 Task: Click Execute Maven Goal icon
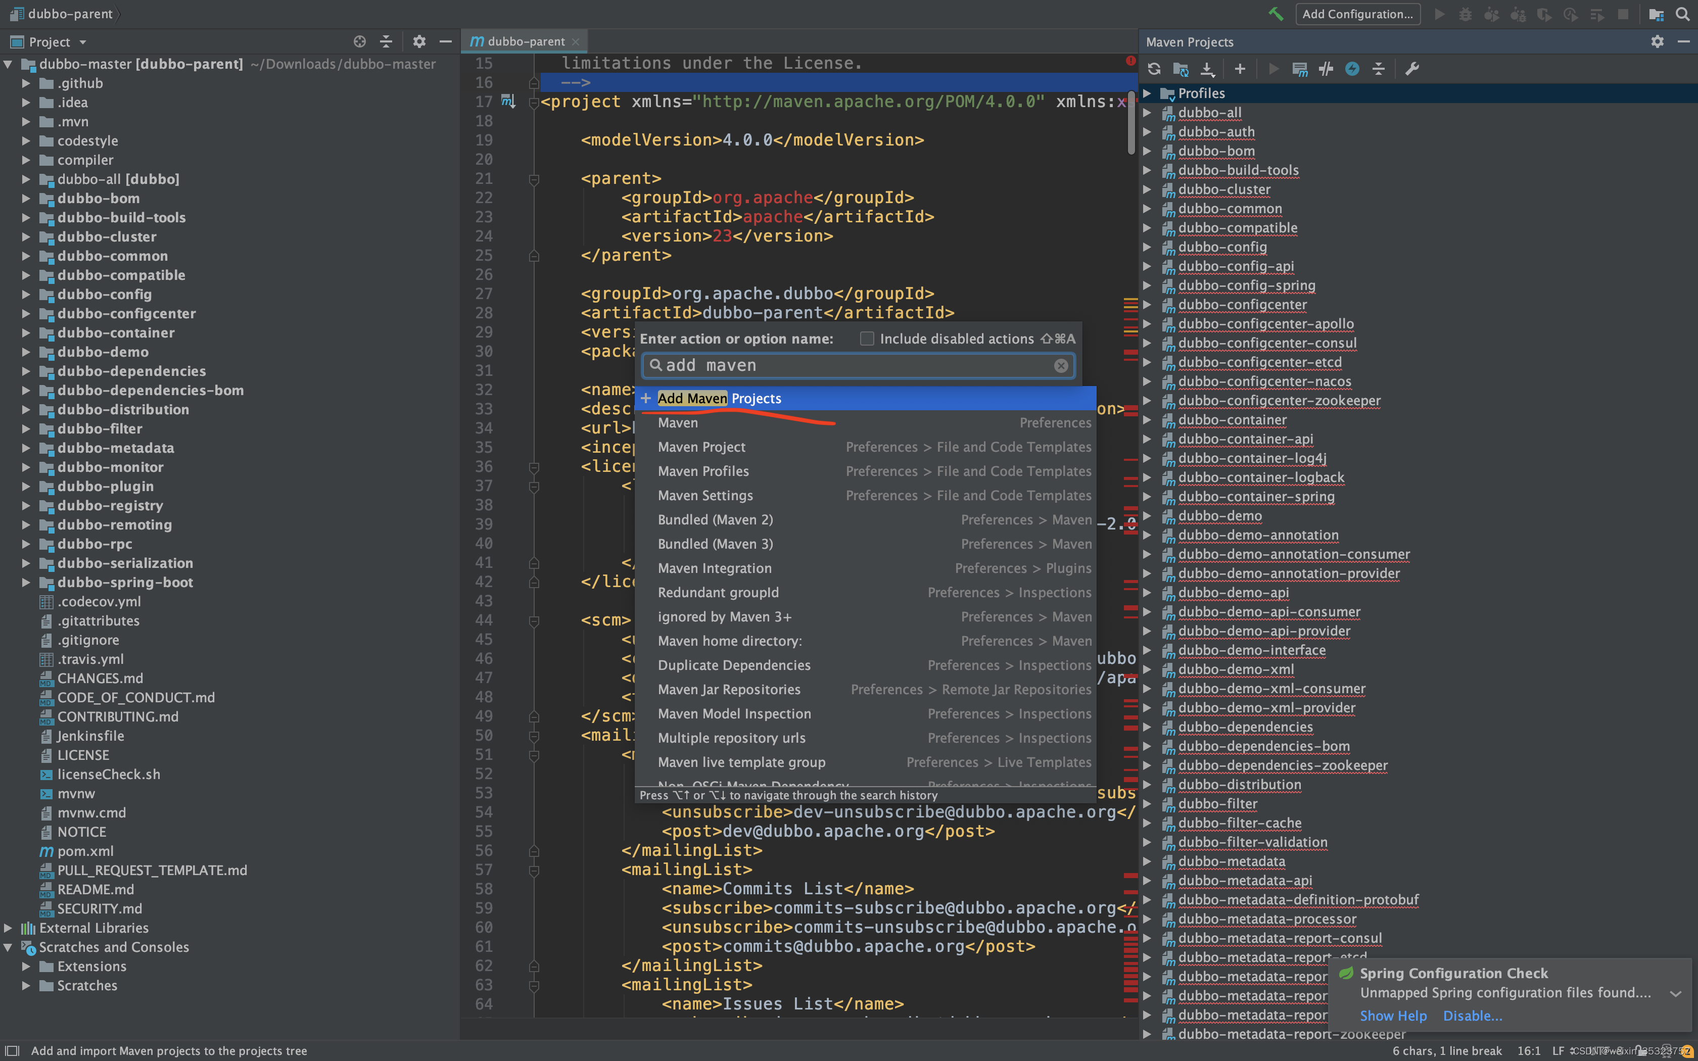1299,69
